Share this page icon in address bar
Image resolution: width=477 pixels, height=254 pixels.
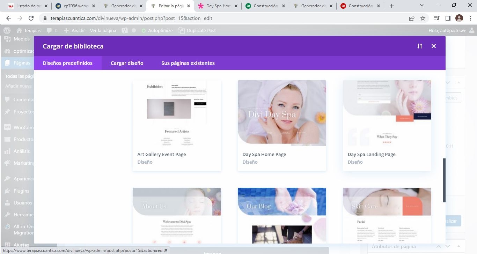(412, 18)
